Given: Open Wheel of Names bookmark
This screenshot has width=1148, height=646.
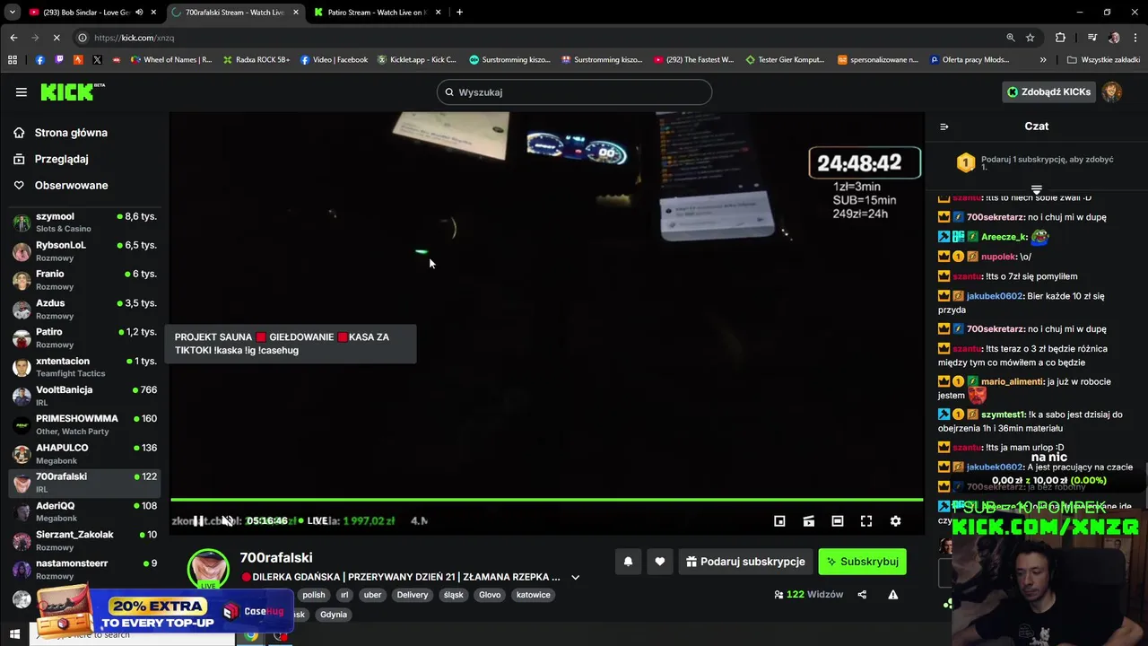Looking at the screenshot, I should coord(171,60).
